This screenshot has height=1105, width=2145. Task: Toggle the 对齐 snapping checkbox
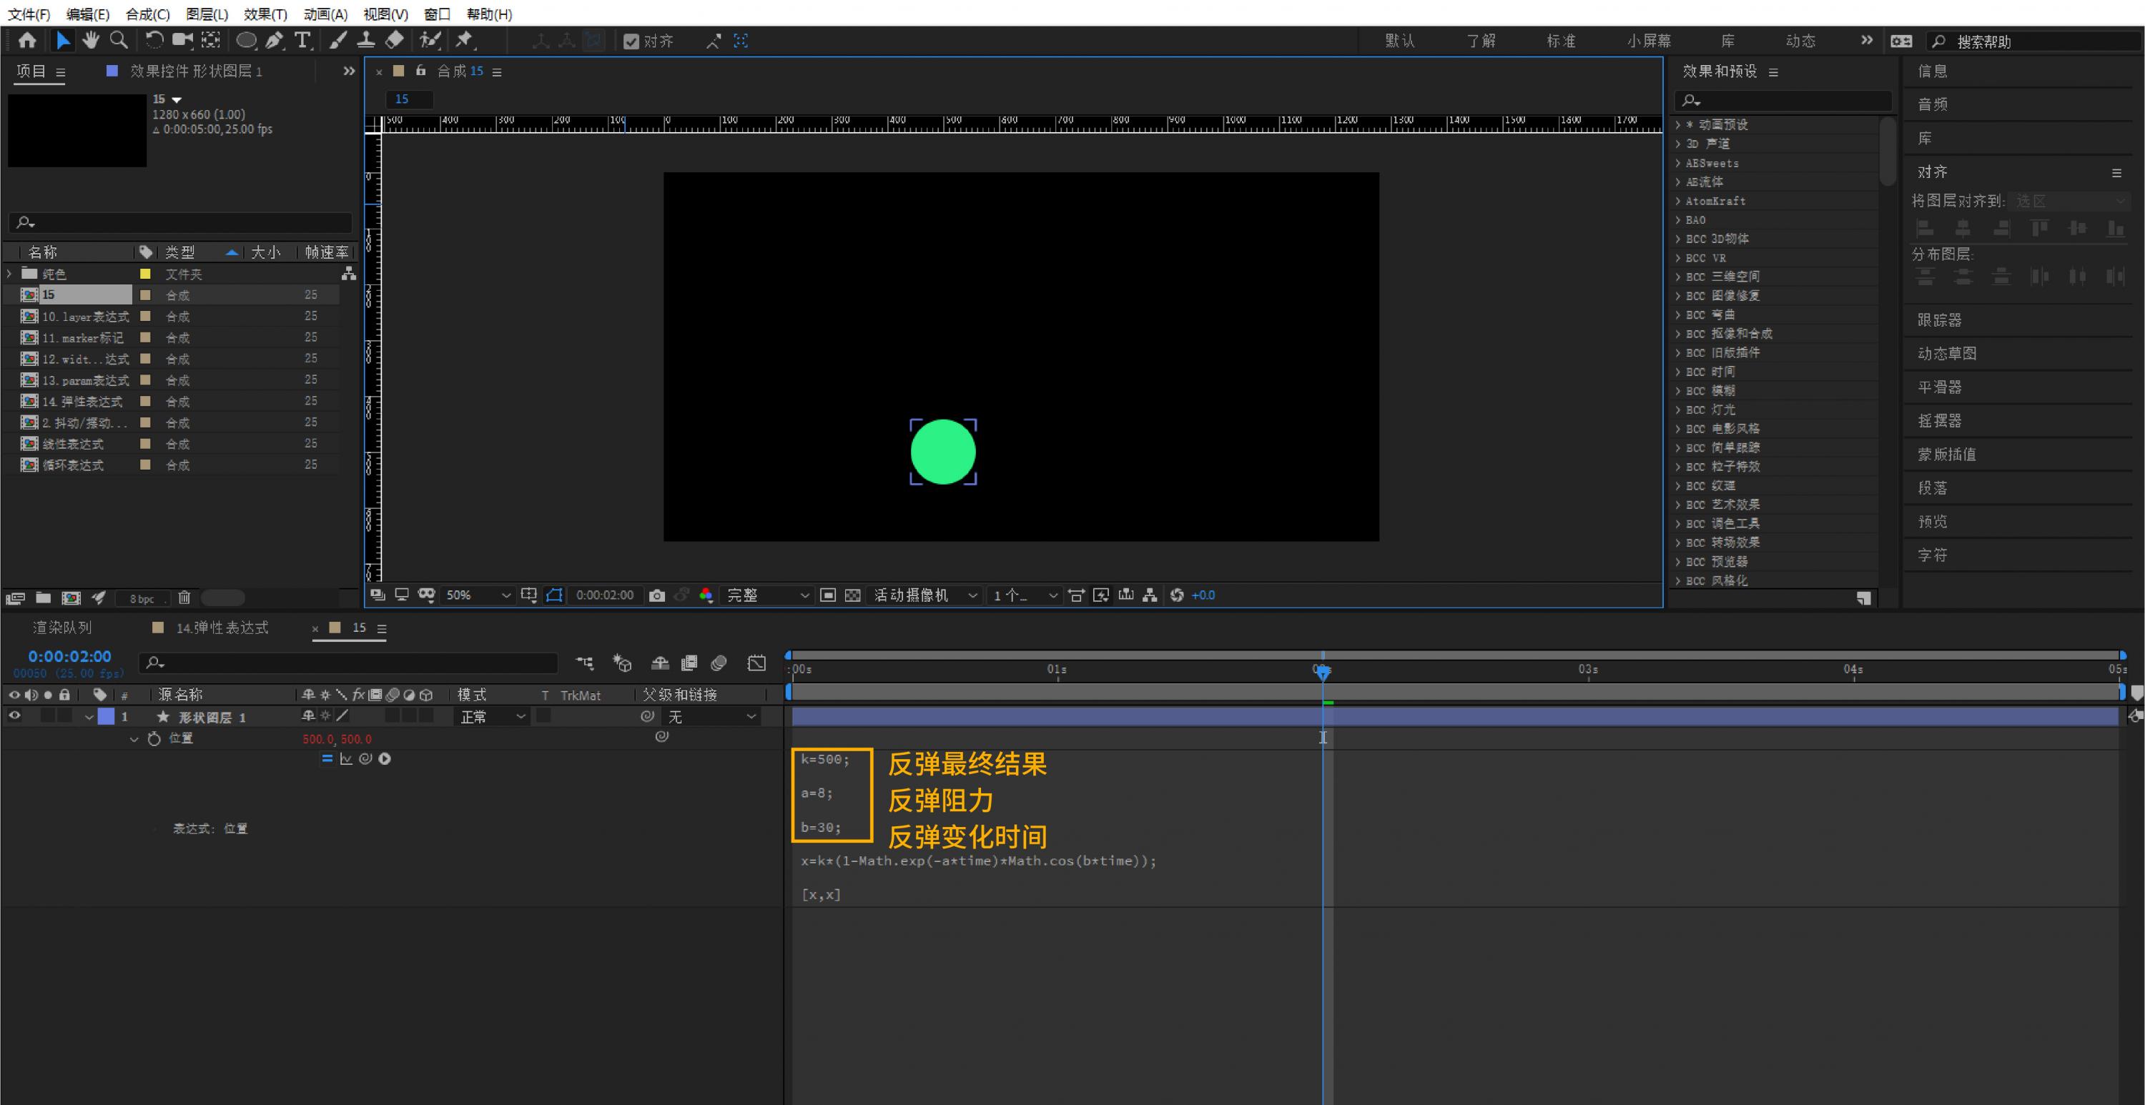click(x=631, y=41)
